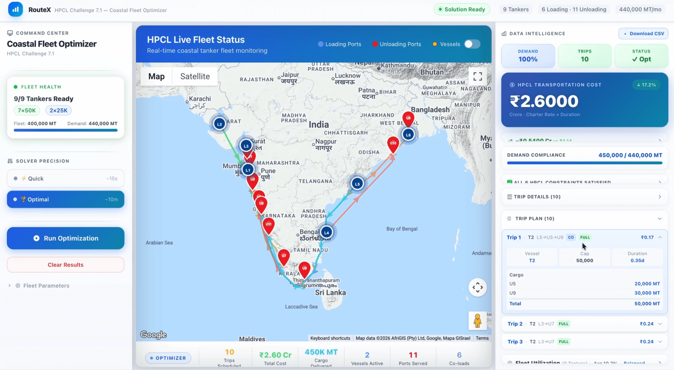Click the L5 loading port marker
This screenshot has height=370, width=674.
(357, 184)
